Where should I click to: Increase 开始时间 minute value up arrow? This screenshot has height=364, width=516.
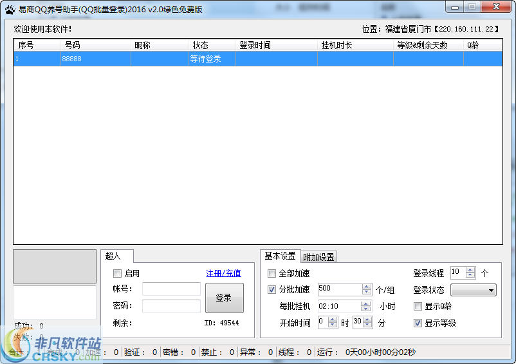coord(367,320)
